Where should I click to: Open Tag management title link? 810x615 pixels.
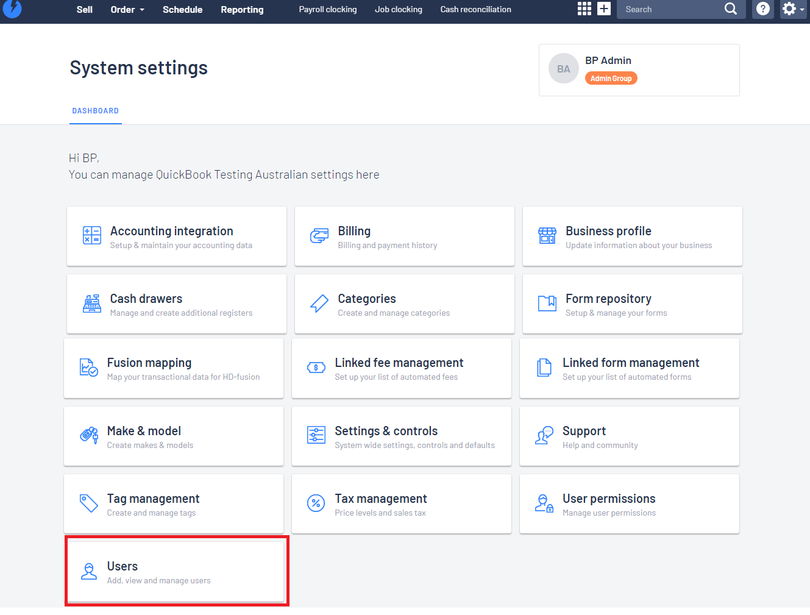(154, 499)
